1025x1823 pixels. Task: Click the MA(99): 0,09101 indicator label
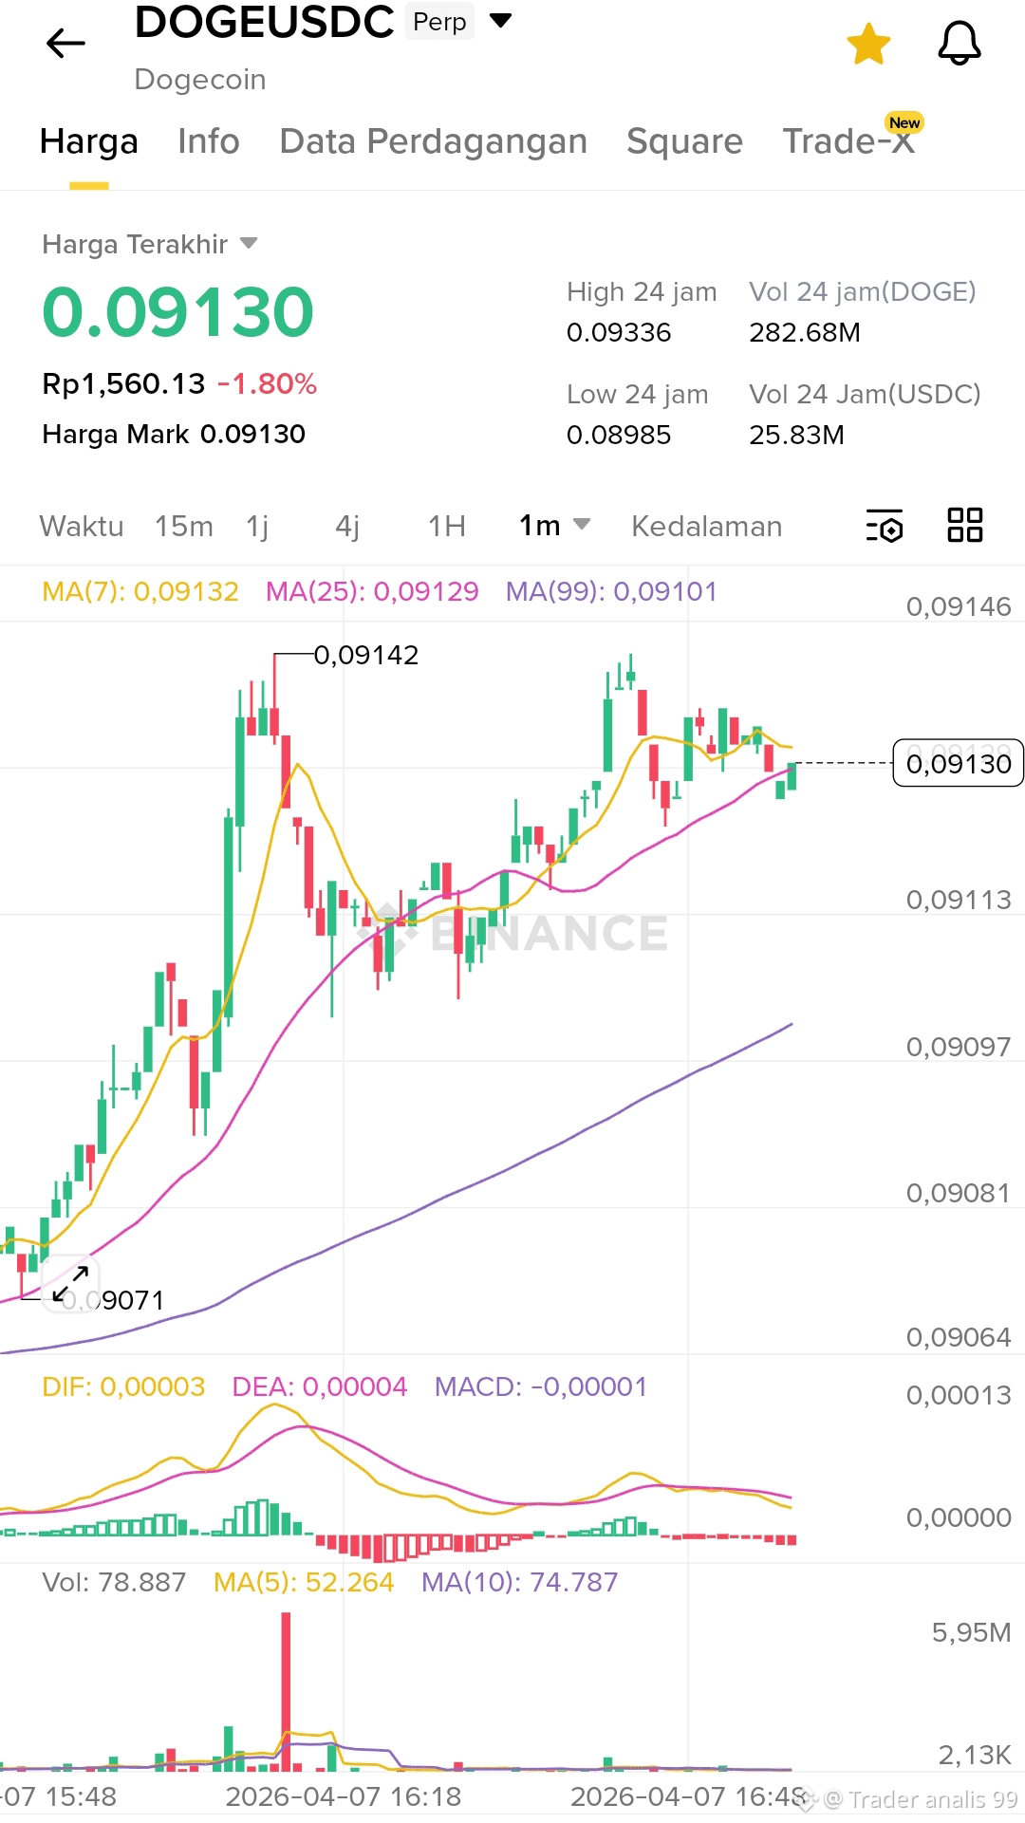[x=611, y=591]
